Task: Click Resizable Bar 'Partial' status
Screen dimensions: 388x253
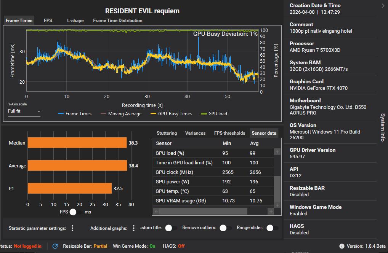Action: tap(101, 246)
